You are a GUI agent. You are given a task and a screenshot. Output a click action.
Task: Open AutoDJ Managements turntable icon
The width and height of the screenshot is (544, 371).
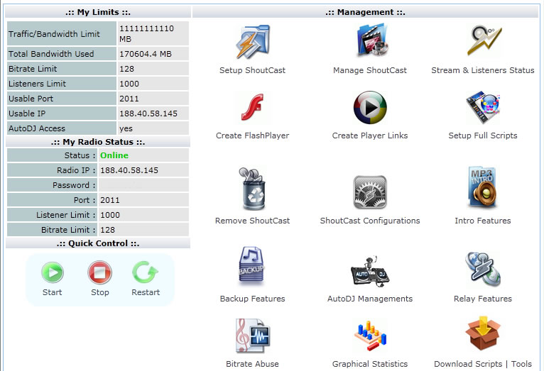[x=370, y=270]
